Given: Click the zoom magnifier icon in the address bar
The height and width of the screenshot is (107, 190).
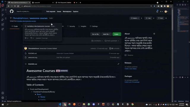Looking at the screenshot, I should tap(151, 6).
